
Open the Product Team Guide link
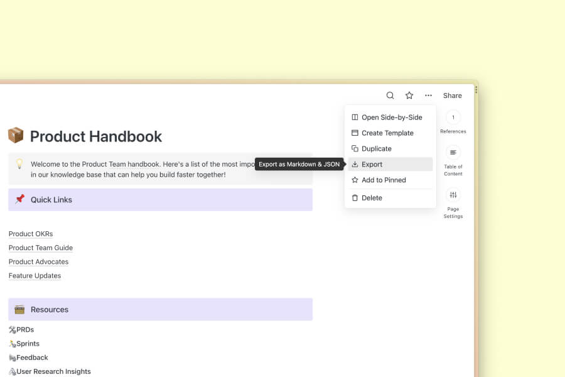tap(41, 248)
